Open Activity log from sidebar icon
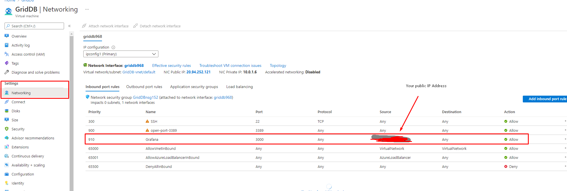567x191 pixels. 7,45
